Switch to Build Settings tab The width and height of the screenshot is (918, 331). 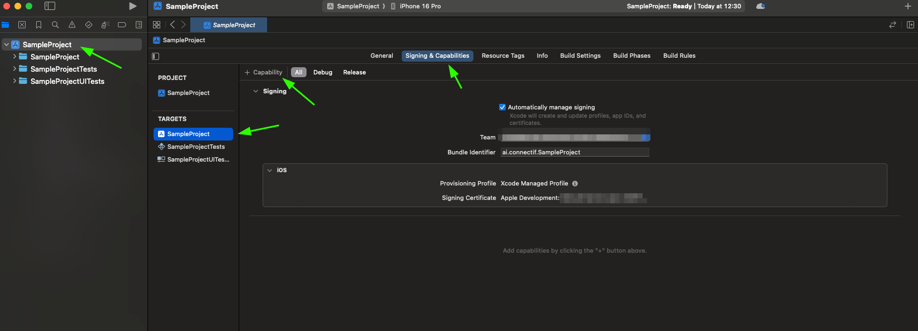580,56
